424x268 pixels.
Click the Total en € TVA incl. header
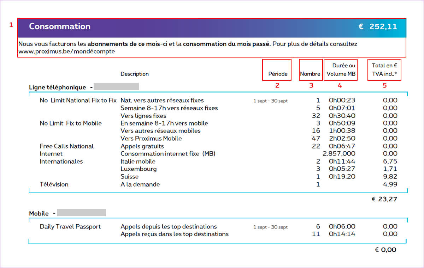point(384,70)
